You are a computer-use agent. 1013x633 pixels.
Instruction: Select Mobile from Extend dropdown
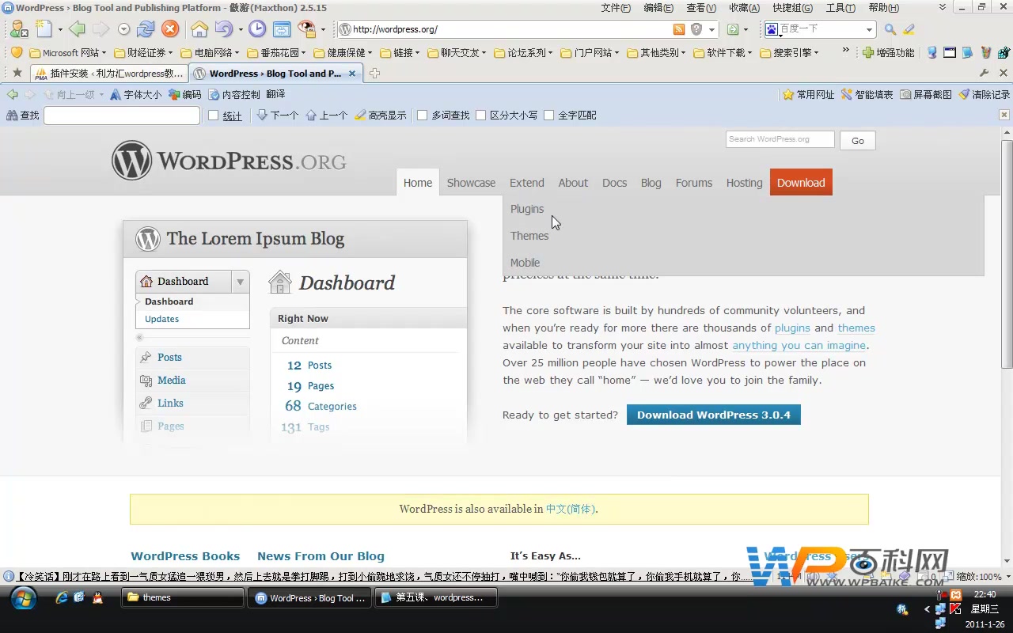point(525,263)
